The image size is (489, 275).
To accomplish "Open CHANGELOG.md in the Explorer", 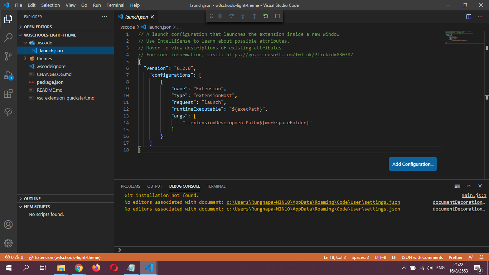I will (65, 74).
